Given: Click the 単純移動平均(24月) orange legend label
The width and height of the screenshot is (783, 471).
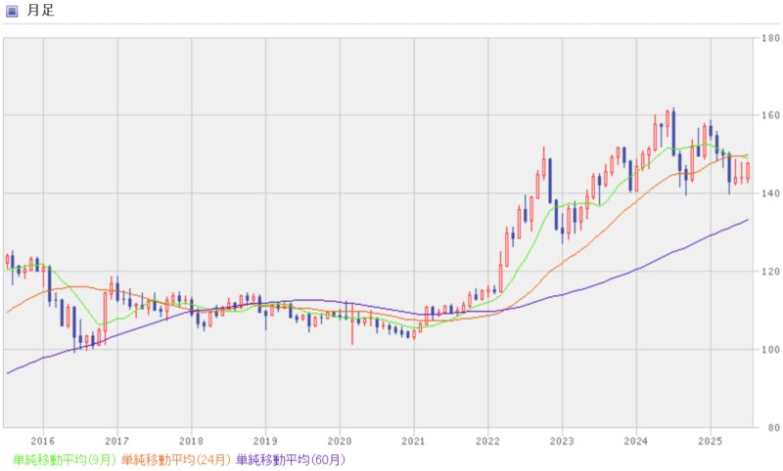Looking at the screenshot, I should [176, 459].
